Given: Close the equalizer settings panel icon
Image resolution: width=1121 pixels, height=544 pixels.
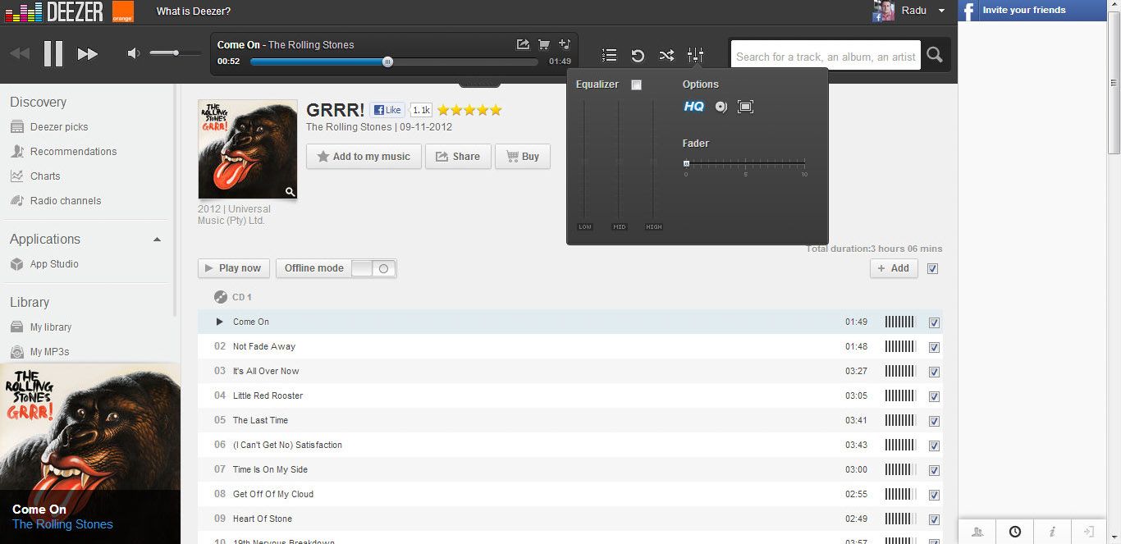Looking at the screenshot, I should pos(695,55).
